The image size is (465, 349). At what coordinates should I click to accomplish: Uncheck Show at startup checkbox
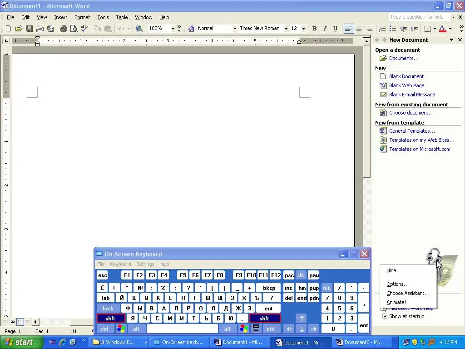(385, 316)
